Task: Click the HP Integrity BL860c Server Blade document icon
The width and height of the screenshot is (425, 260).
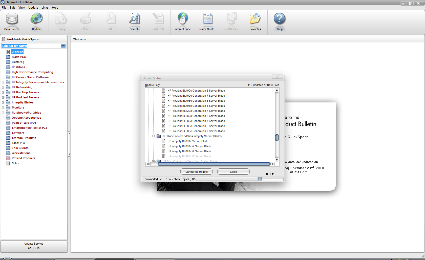Action: point(163,141)
